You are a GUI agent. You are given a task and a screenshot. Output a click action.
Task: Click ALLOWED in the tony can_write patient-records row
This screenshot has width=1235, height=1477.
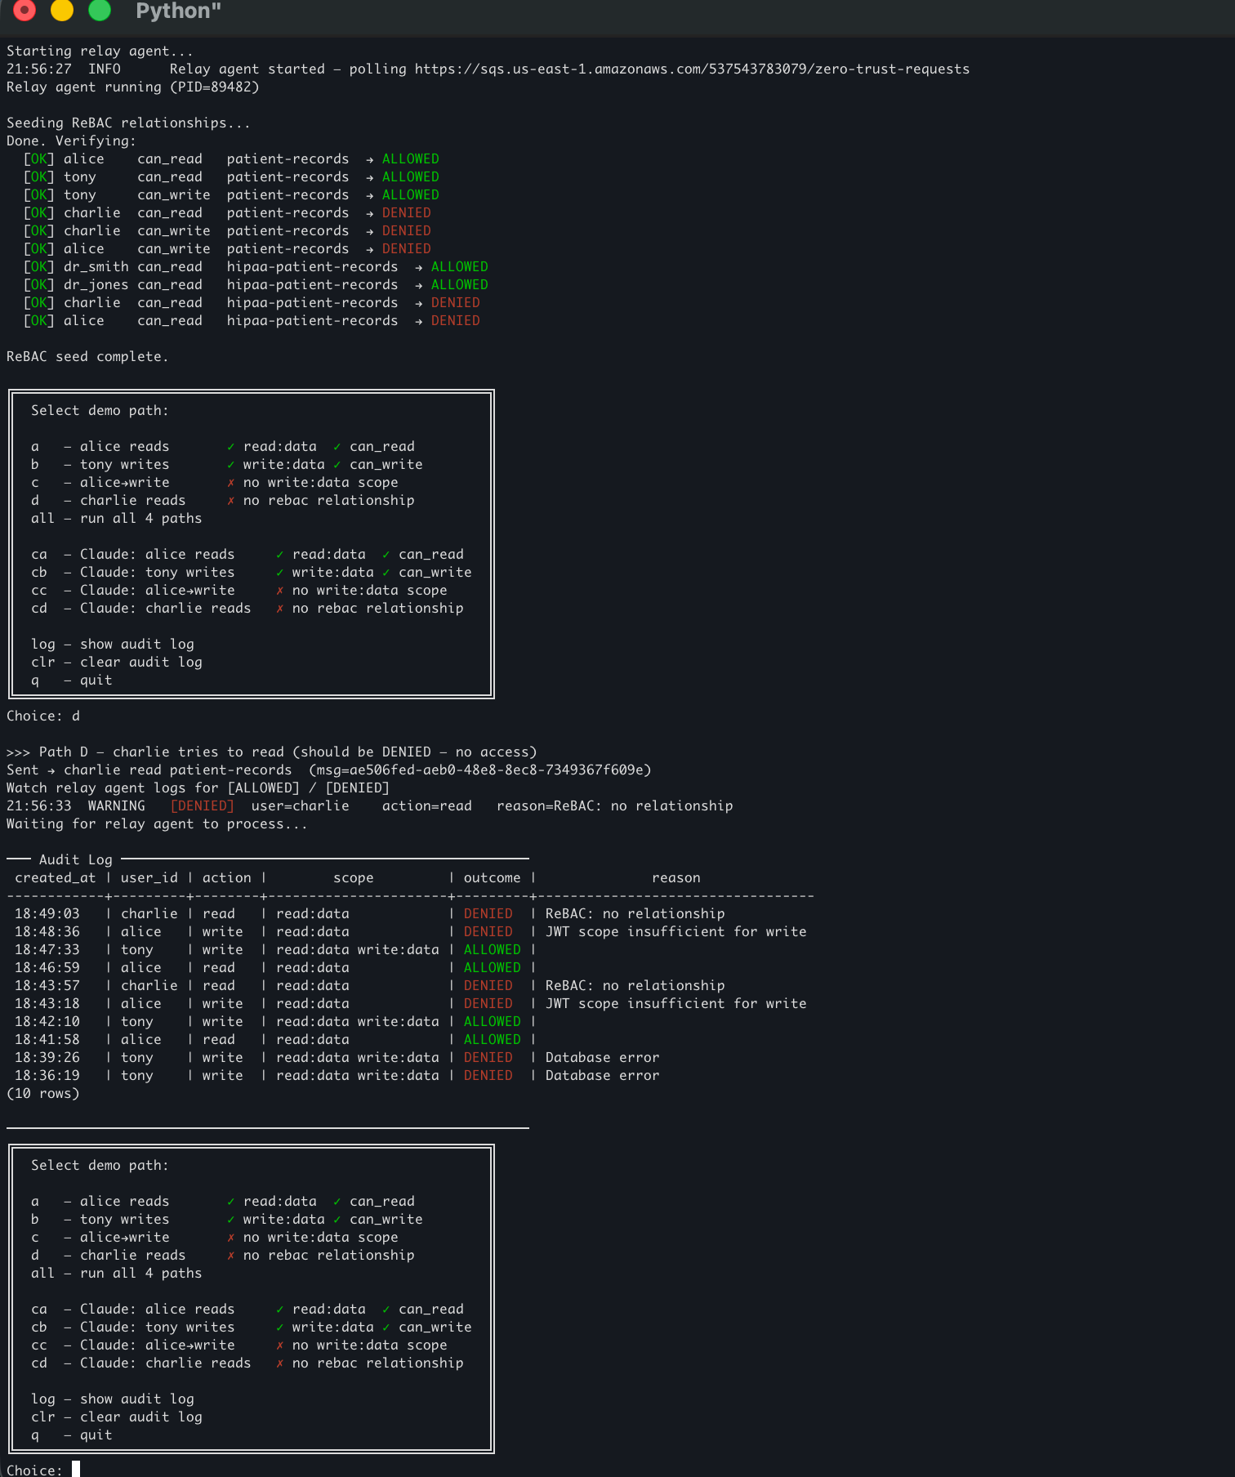click(x=410, y=195)
